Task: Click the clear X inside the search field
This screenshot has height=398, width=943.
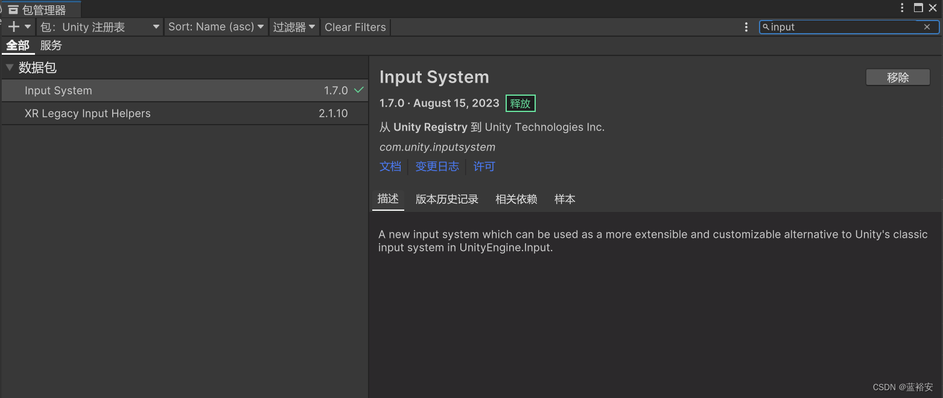Action: tap(927, 26)
